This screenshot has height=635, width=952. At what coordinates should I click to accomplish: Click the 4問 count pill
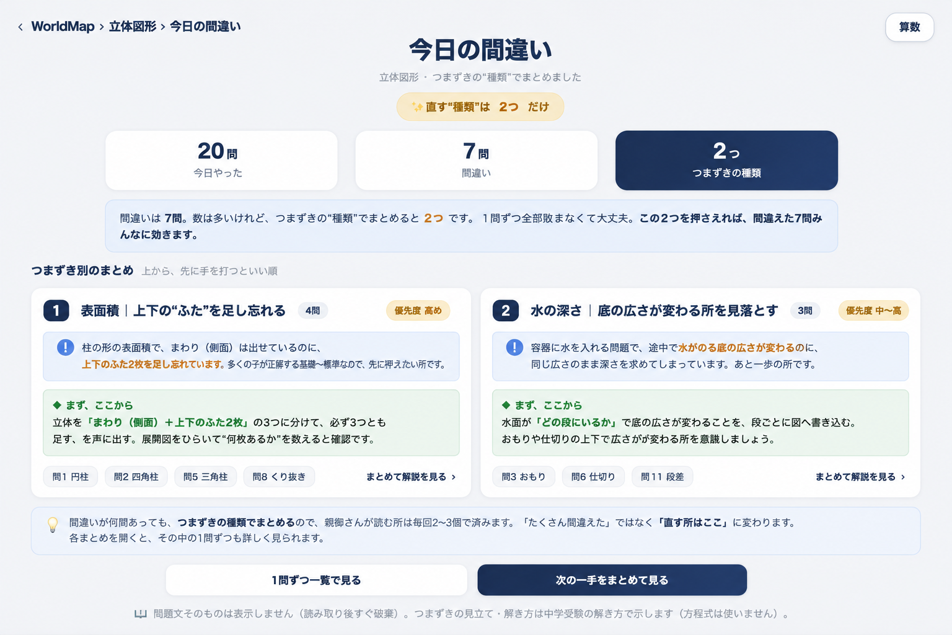tap(313, 311)
